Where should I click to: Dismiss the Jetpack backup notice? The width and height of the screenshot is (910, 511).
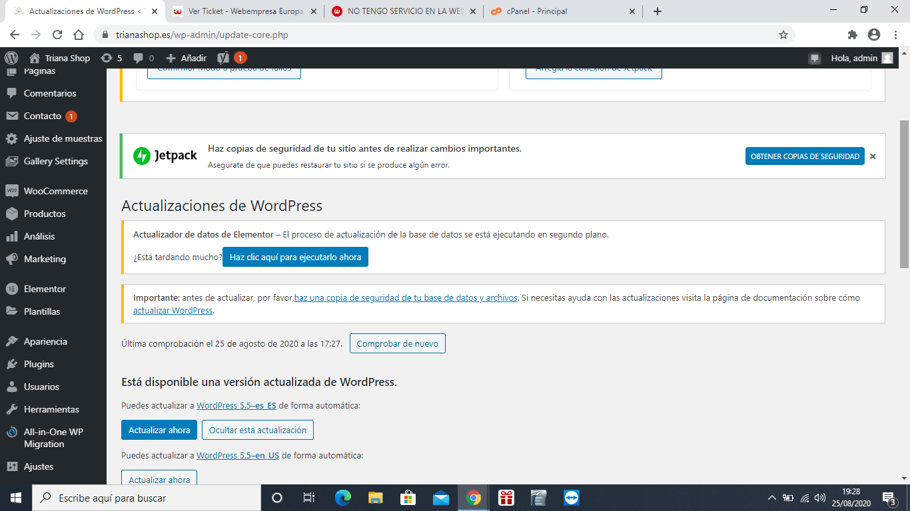click(x=873, y=156)
